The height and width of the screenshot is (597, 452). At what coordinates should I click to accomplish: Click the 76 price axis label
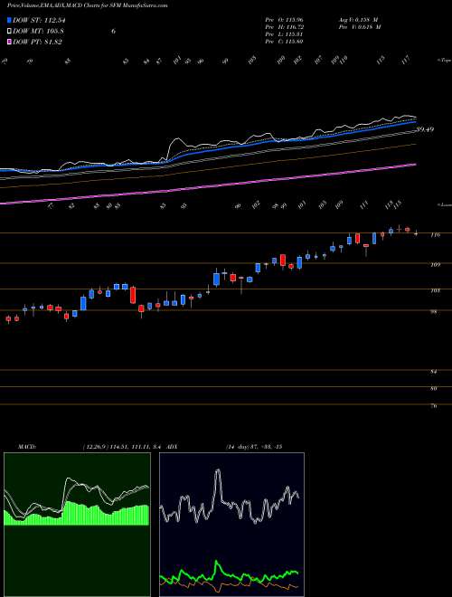point(434,406)
